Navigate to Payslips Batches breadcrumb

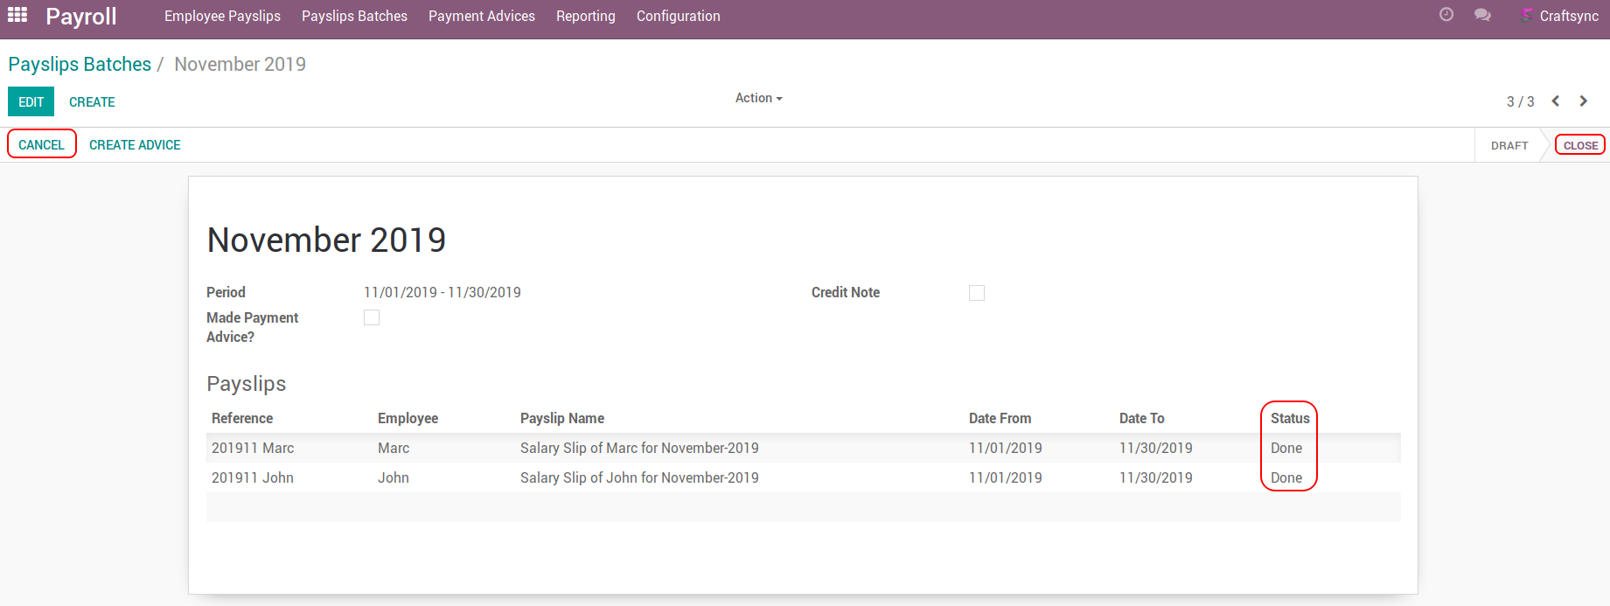point(80,64)
